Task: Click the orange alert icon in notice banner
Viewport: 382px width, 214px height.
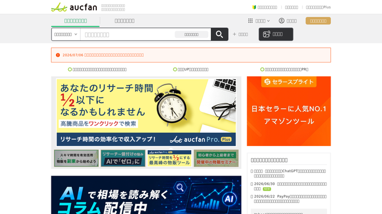Action: click(x=58, y=55)
